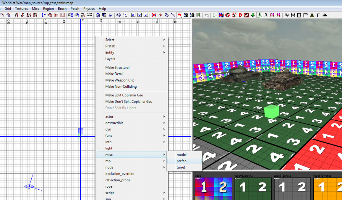Select the case512orange texture swatch
The width and height of the screenshot is (342, 200).
(x=327, y=188)
